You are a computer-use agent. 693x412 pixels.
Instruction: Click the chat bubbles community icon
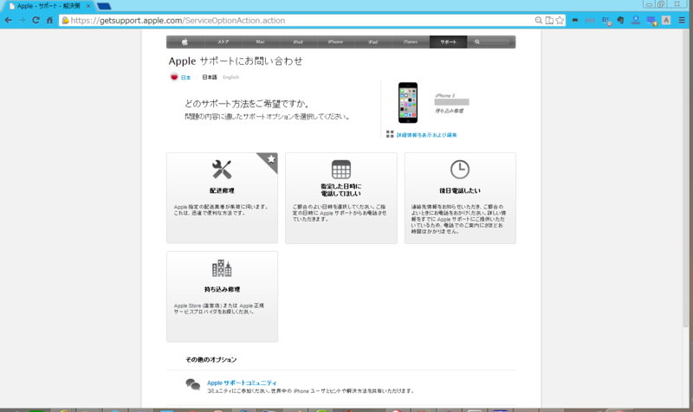(x=192, y=384)
